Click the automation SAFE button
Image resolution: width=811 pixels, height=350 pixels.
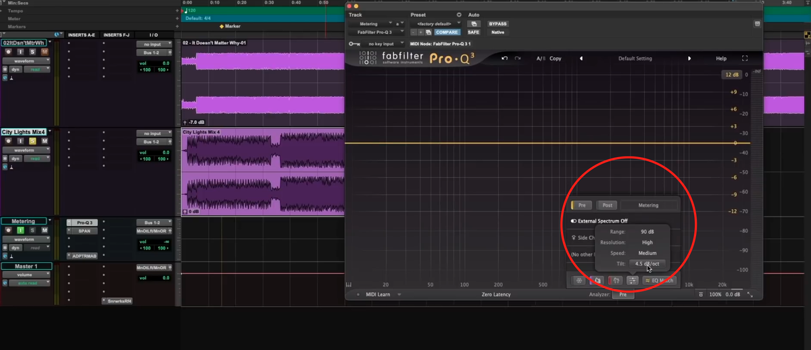474,32
